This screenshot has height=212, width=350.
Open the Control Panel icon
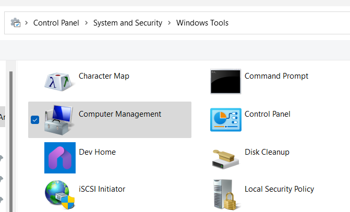tap(225, 119)
